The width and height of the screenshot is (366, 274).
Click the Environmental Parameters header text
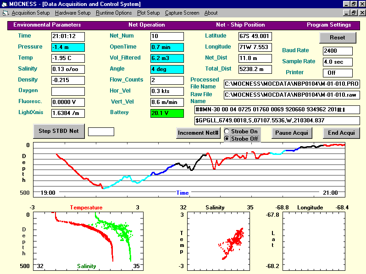(47, 25)
